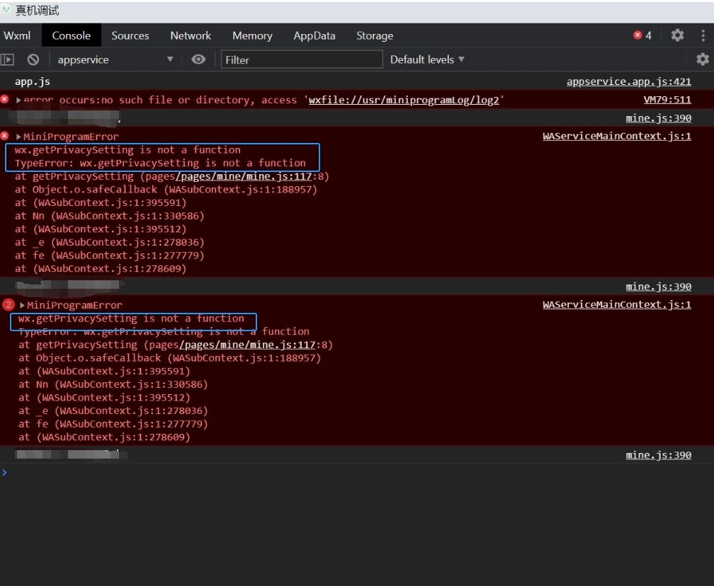Click the 真机调试 window title icon
This screenshot has width=714, height=586.
pyautogui.click(x=6, y=9)
